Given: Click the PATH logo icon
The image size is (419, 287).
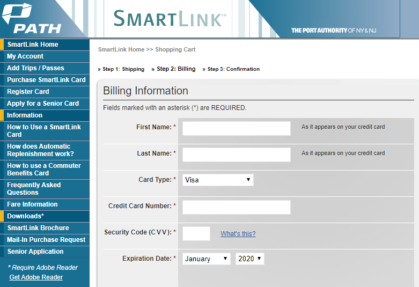Looking at the screenshot, I should point(32,18).
